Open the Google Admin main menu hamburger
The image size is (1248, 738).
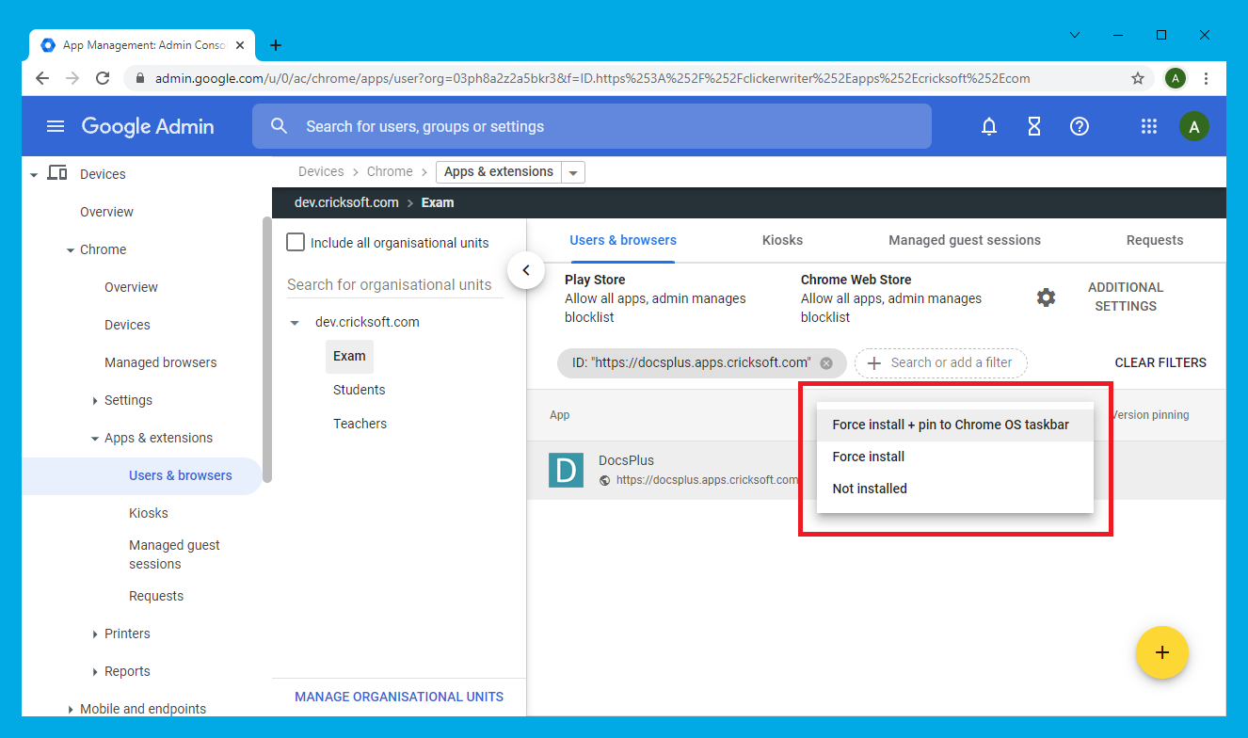pyautogui.click(x=56, y=127)
